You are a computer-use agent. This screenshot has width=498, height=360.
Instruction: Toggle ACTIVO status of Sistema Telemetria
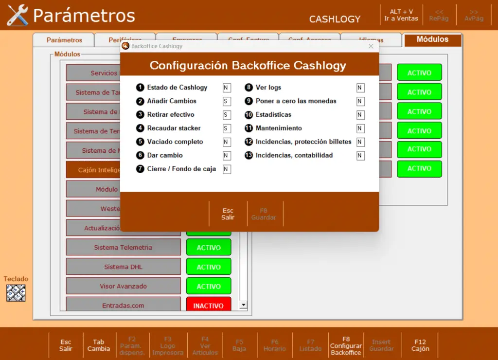209,248
